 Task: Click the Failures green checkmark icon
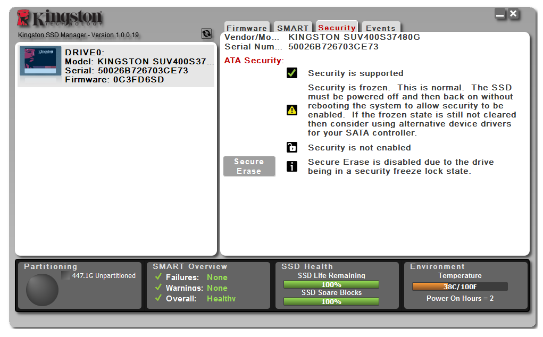tap(158, 277)
